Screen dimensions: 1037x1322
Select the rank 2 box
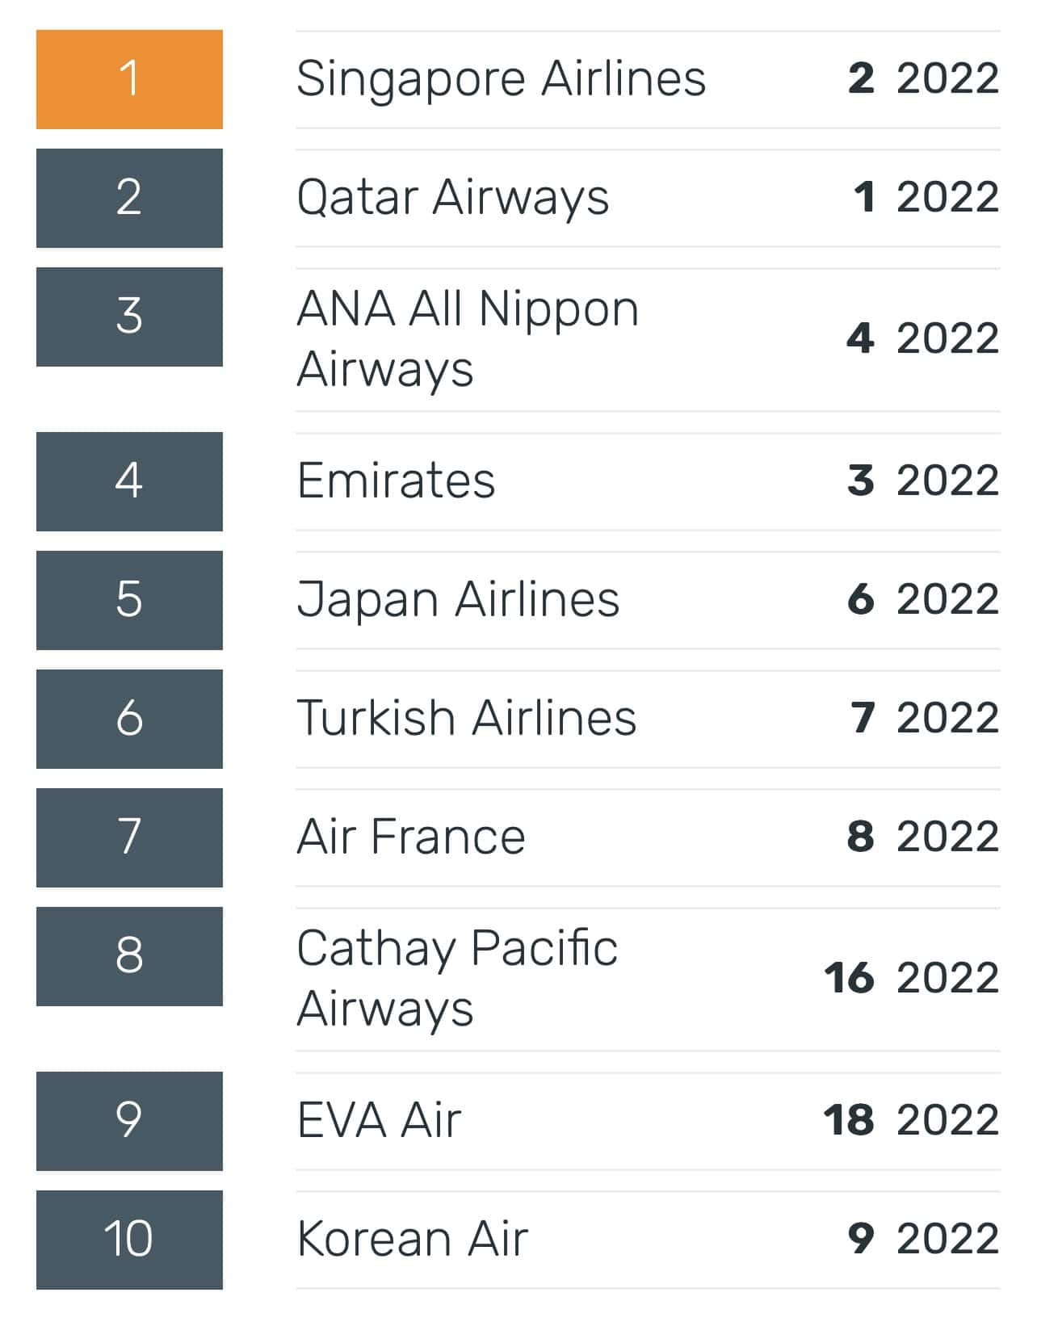tap(129, 198)
